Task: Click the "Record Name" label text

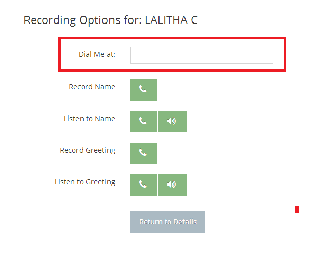Action: coord(92,87)
